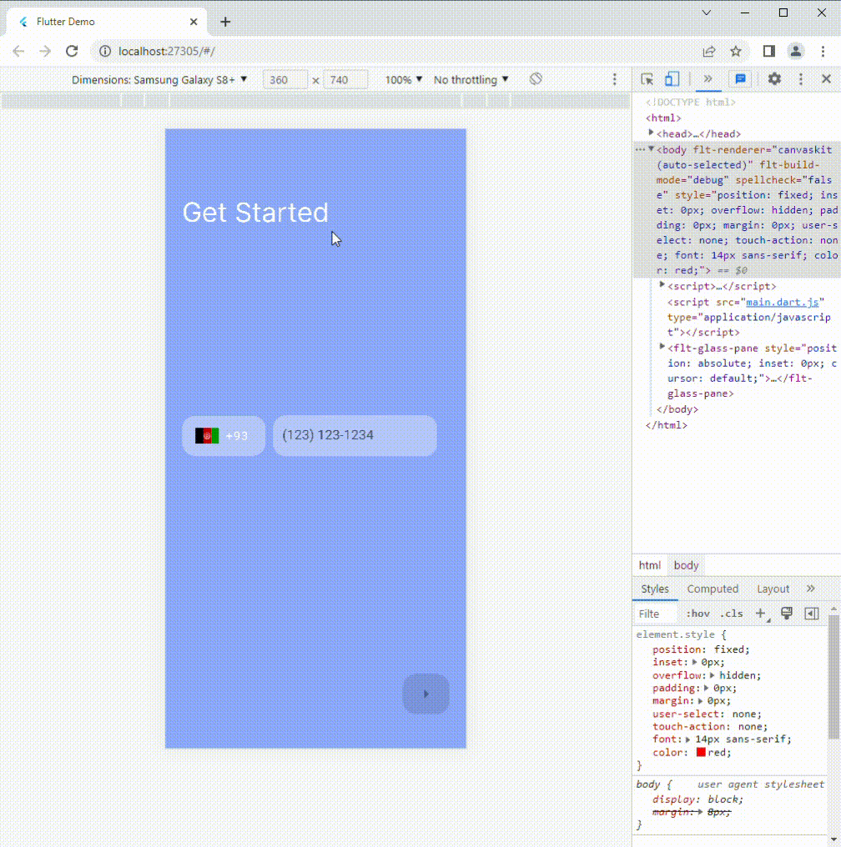The width and height of the screenshot is (841, 847).
Task: Expand the head element node
Action: click(x=651, y=133)
